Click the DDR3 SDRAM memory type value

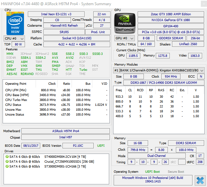[x=186, y=143]
